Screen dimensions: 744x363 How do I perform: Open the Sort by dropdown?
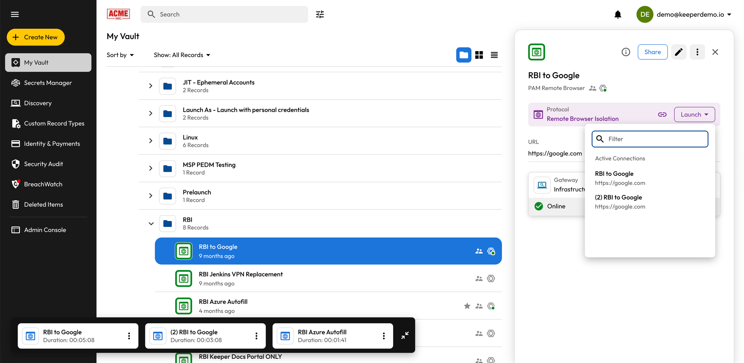coord(120,55)
